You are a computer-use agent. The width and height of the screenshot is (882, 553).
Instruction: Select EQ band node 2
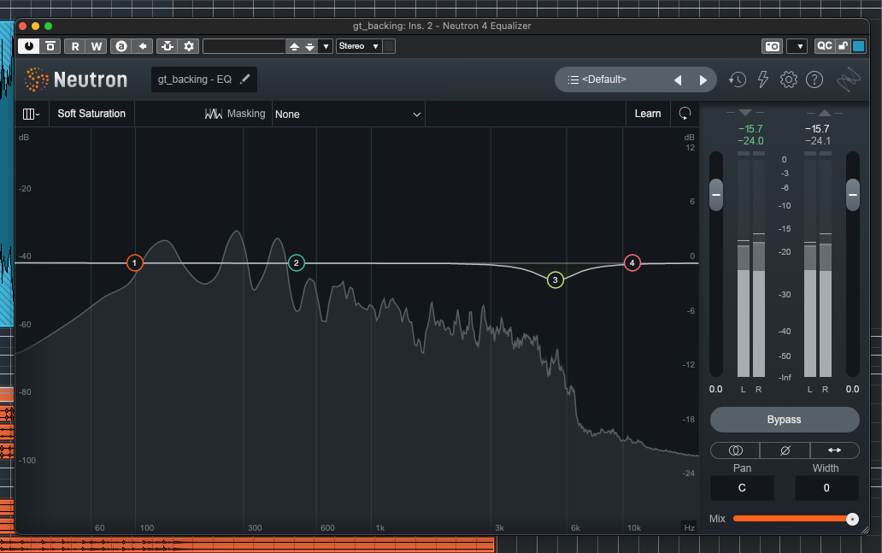pyautogui.click(x=297, y=262)
